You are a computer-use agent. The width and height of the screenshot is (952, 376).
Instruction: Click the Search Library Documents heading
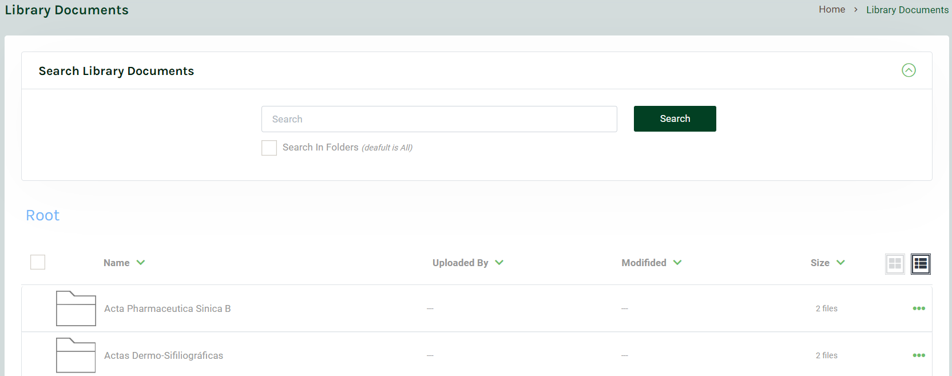[x=116, y=71]
